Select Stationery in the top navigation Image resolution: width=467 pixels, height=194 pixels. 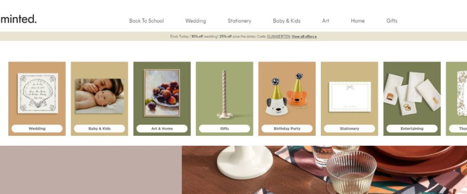click(x=239, y=21)
